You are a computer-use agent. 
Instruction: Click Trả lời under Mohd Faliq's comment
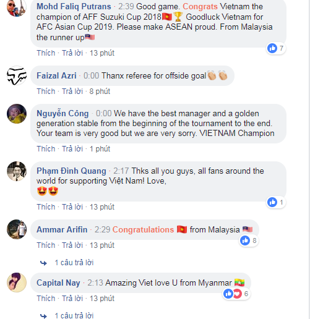[x=72, y=53]
